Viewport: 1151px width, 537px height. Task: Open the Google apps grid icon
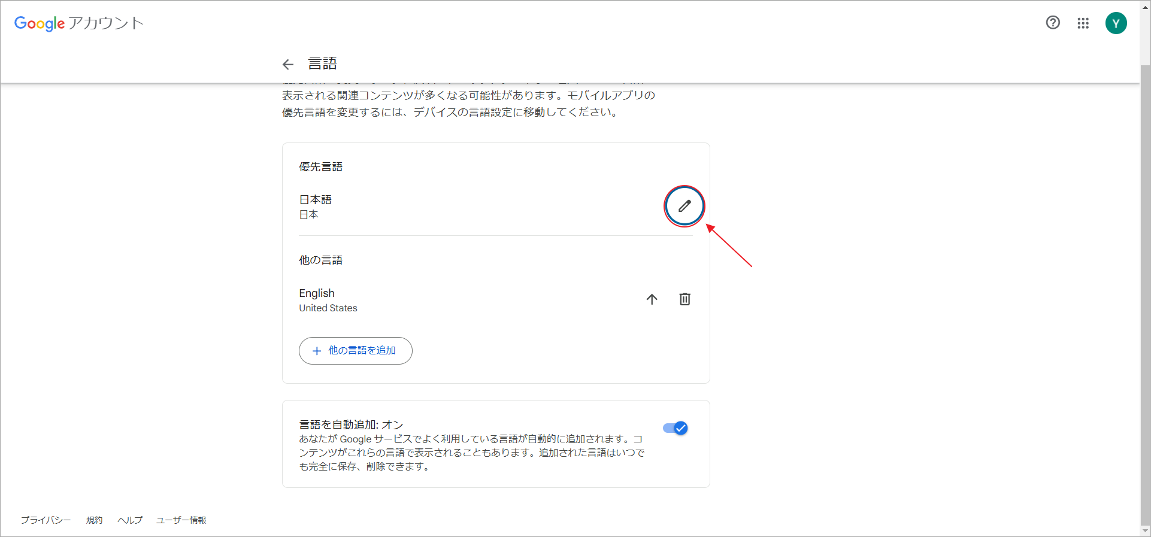(x=1083, y=23)
